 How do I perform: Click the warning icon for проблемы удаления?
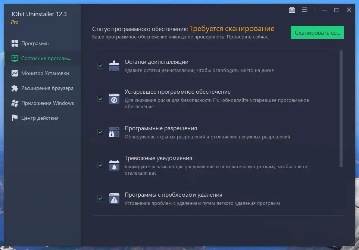[x=114, y=198]
